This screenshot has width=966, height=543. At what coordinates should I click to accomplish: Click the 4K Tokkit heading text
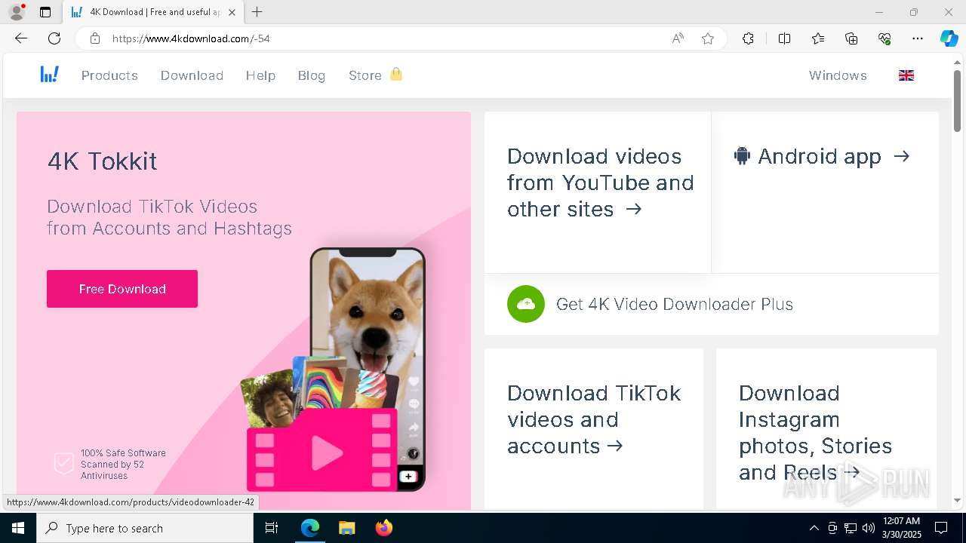pos(102,161)
